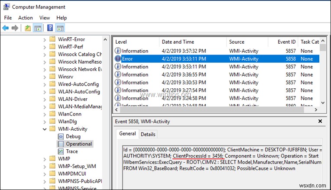Expand the WlanDlg tree node

coord(45,122)
